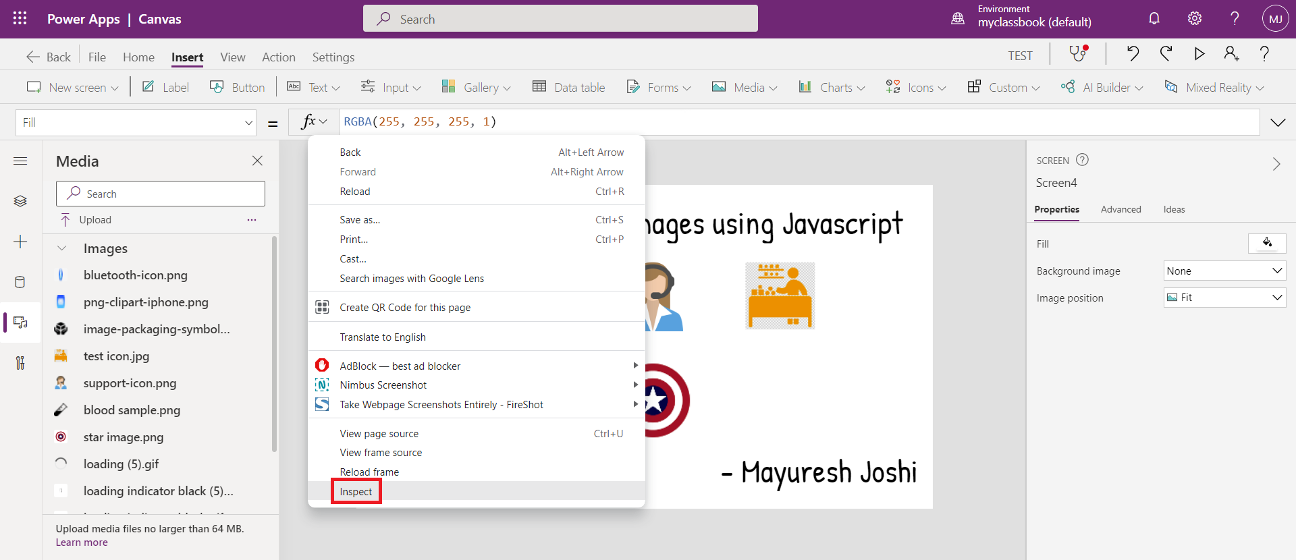The image size is (1296, 560).
Task: Focus the top Search bar
Action: 560,19
